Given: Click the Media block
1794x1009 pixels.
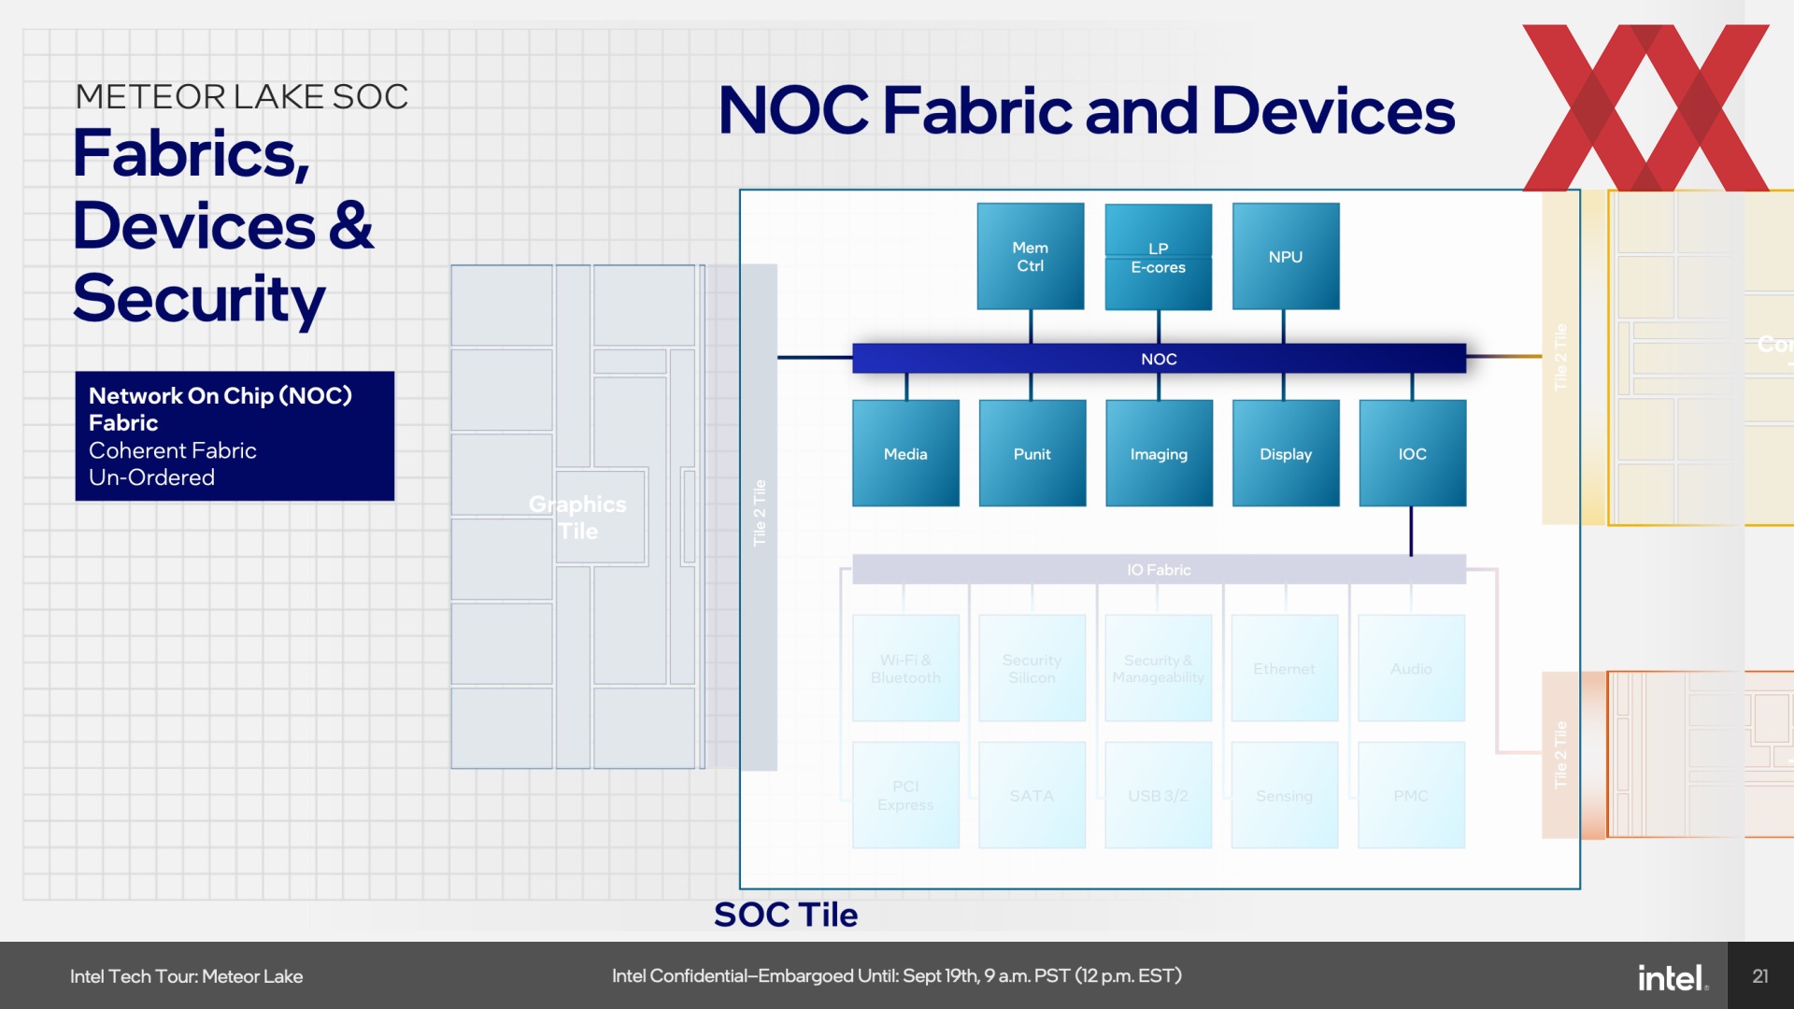Looking at the screenshot, I should [x=905, y=453].
